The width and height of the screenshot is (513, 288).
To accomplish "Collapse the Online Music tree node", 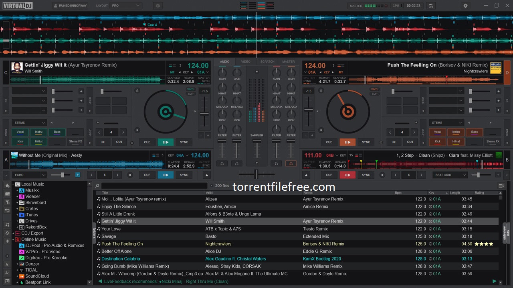I will pyautogui.click(x=13, y=239).
